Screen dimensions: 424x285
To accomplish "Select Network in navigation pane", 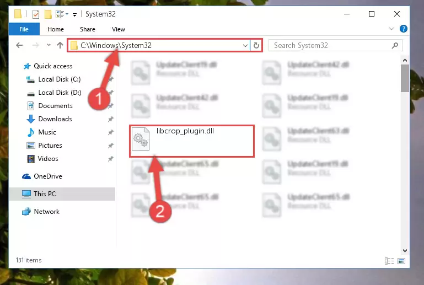I will pyautogui.click(x=46, y=212).
